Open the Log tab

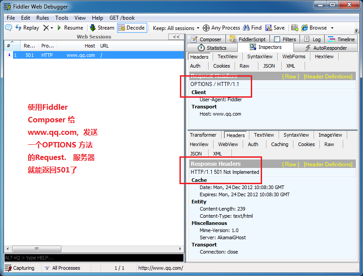click(312, 39)
